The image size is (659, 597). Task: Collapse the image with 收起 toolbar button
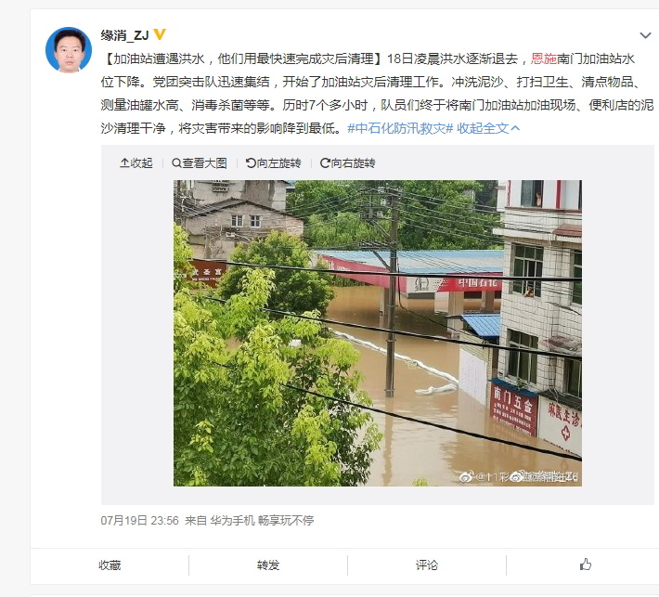[136, 163]
